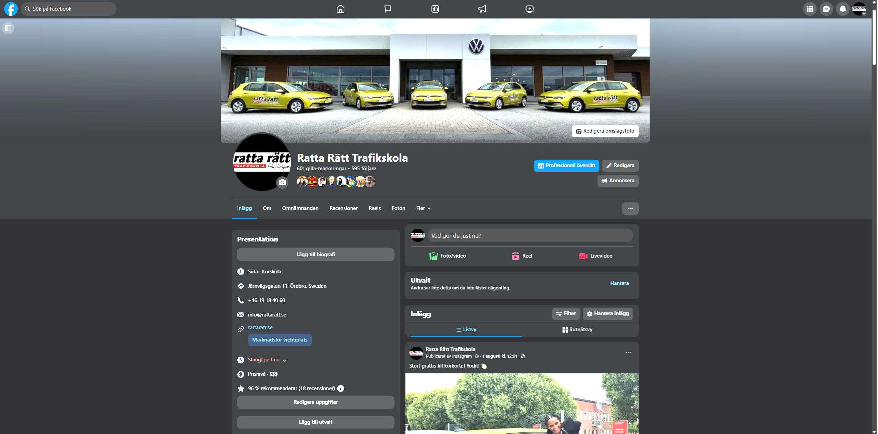Switch to the Om tab
Viewport: 878px width, 434px height.
[267, 208]
